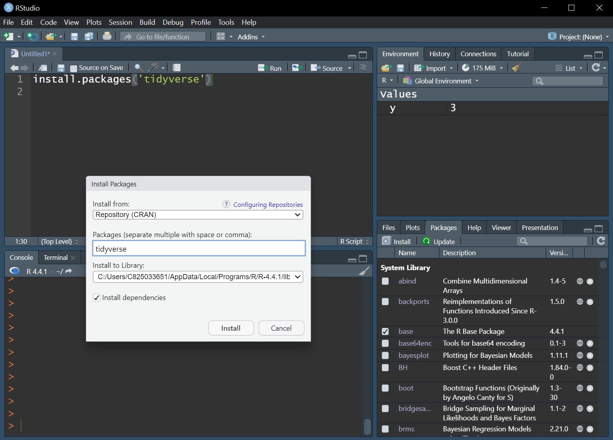
Task: Click the print current file icon
Action: (x=107, y=37)
